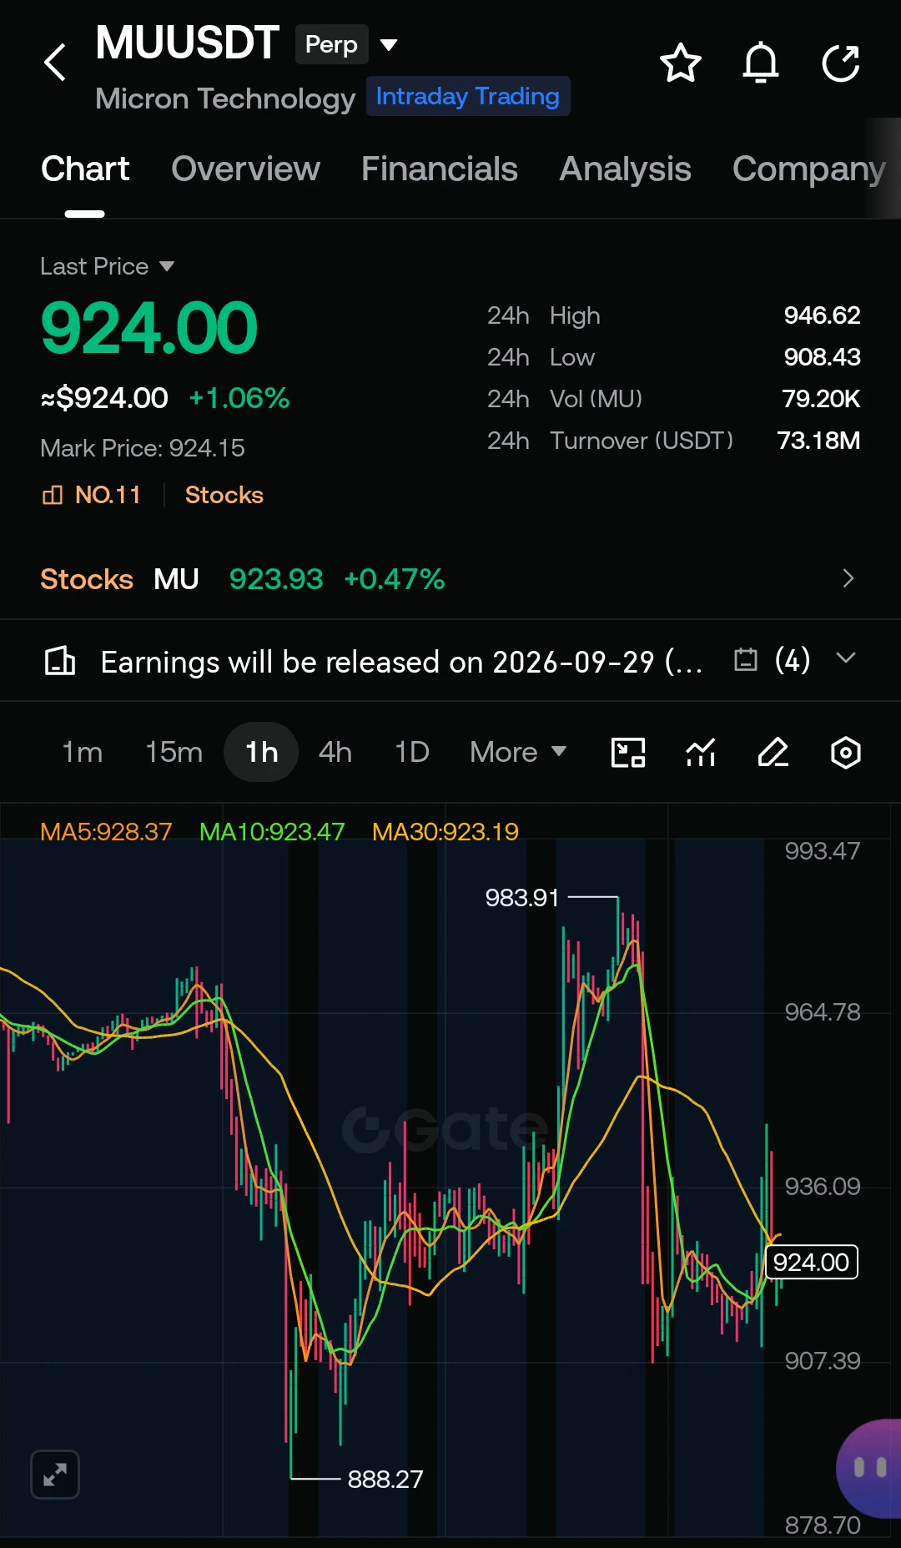Viewport: 901px width, 1548px height.
Task: Select the 15m timeframe
Action: pos(174,752)
